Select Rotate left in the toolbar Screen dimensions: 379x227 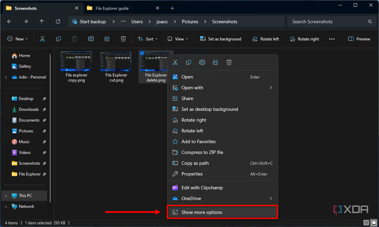pyautogui.click(x=266, y=39)
